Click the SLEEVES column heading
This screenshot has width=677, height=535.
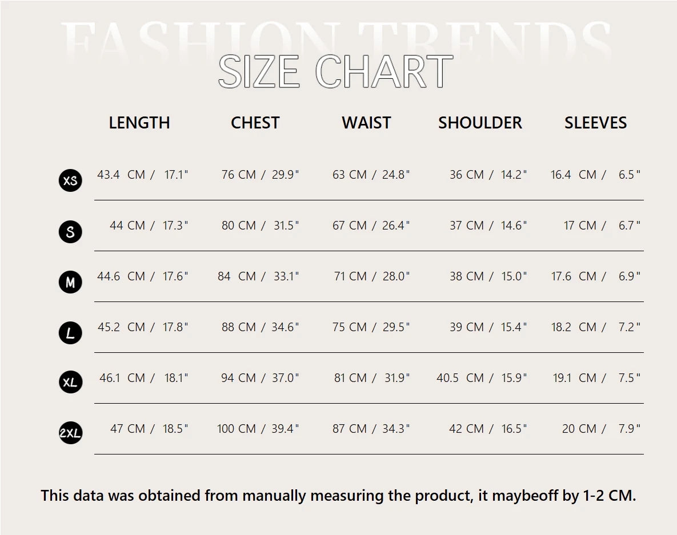click(595, 123)
